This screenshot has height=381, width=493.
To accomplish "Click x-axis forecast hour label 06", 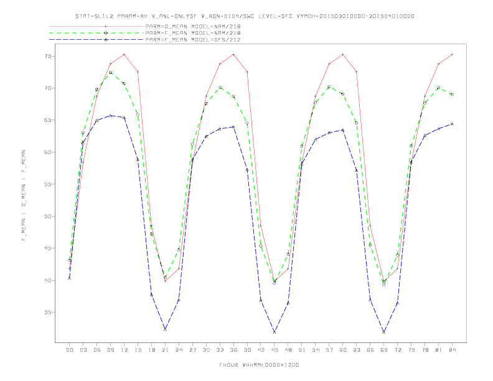I will [x=97, y=350].
